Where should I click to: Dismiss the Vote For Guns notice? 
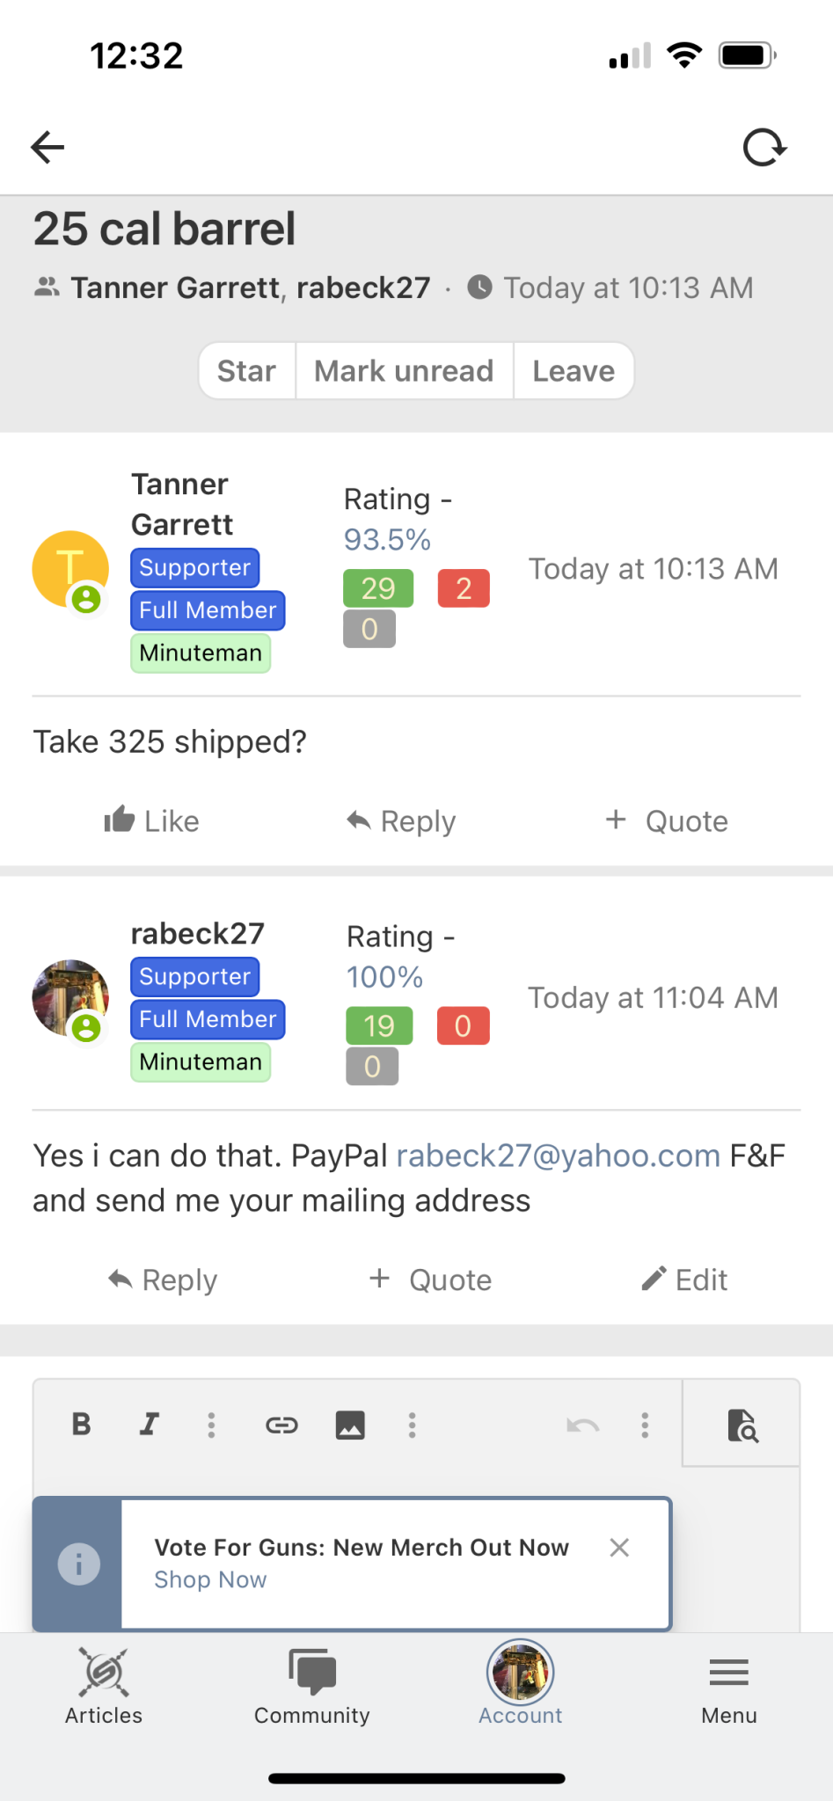click(x=619, y=1548)
